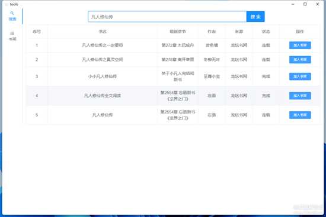Select the title 凡人修仙传之真灵空间

coord(103,60)
